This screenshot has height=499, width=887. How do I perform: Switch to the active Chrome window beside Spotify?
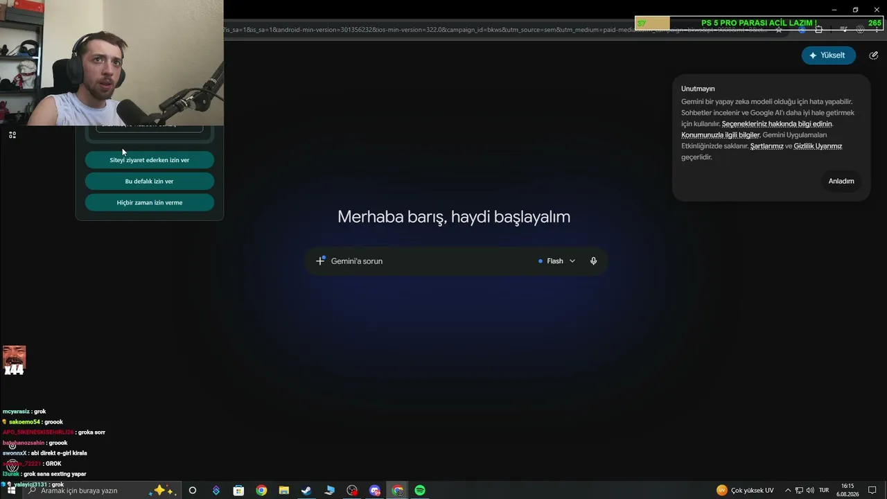pyautogui.click(x=398, y=491)
